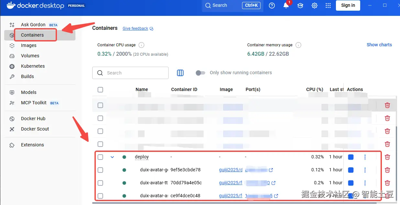Check the box for container ce9f4dce0c48

pyautogui.click(x=100, y=196)
